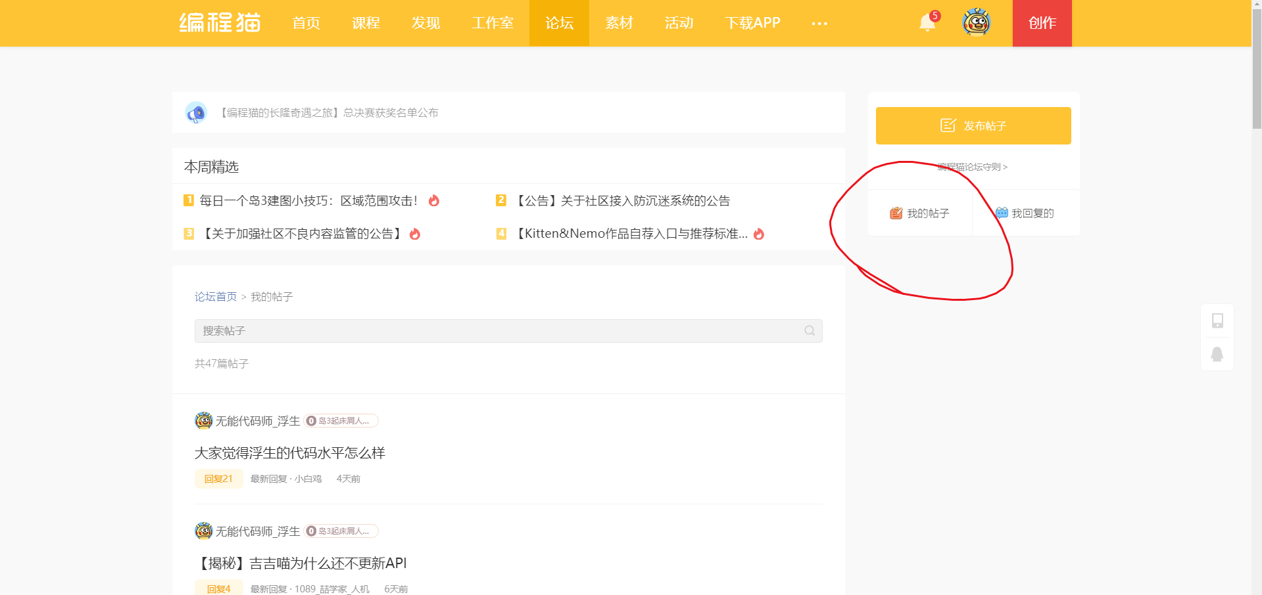Click author name above 大家觉得浮生 post

coord(258,421)
